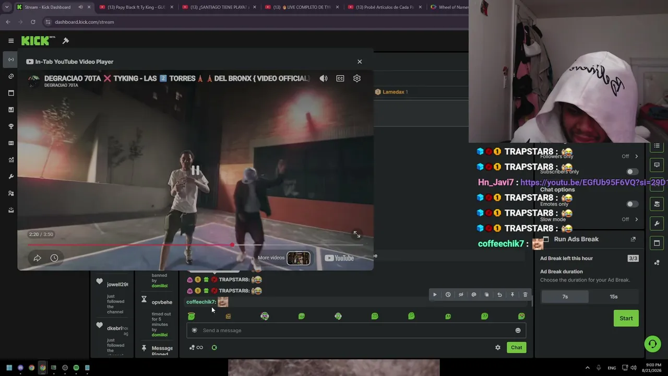Image resolution: width=668 pixels, height=376 pixels.
Task: Enter fullscreen on the YouTube player
Action: pyautogui.click(x=357, y=234)
